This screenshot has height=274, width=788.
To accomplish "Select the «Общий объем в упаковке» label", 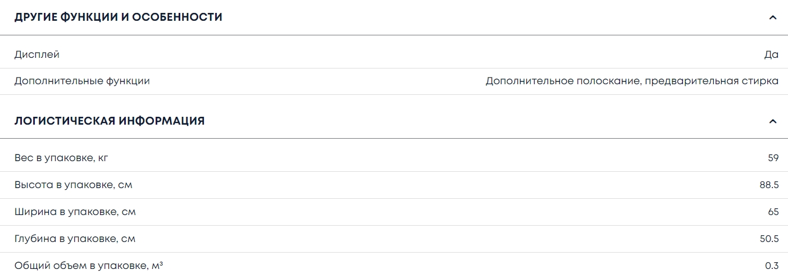I will click(81, 266).
